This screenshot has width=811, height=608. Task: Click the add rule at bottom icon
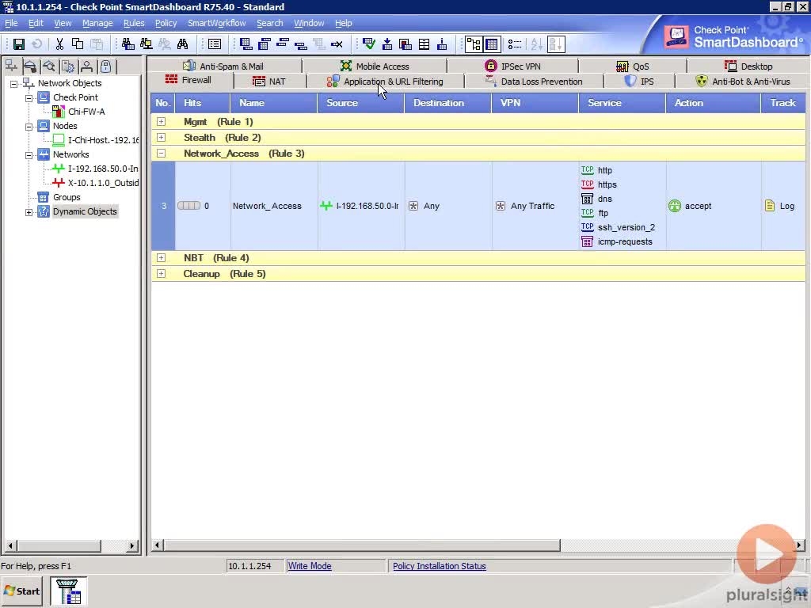coord(246,44)
